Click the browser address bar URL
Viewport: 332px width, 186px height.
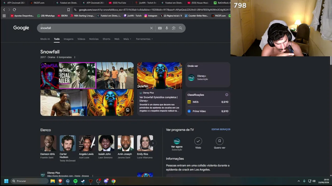pos(154,10)
